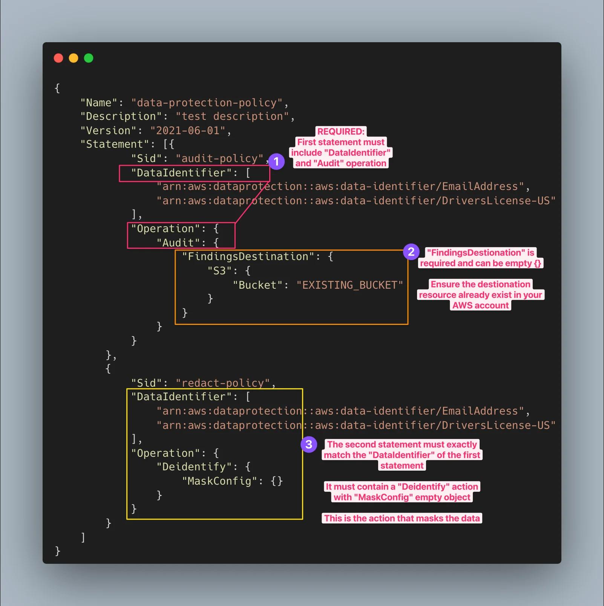Select the pink DataIdentifier highlight box
The width and height of the screenshot is (604, 606).
pyautogui.click(x=195, y=173)
